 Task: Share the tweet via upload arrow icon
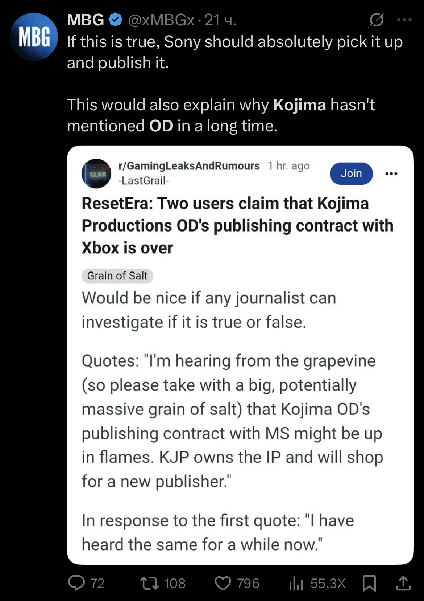pyautogui.click(x=403, y=583)
